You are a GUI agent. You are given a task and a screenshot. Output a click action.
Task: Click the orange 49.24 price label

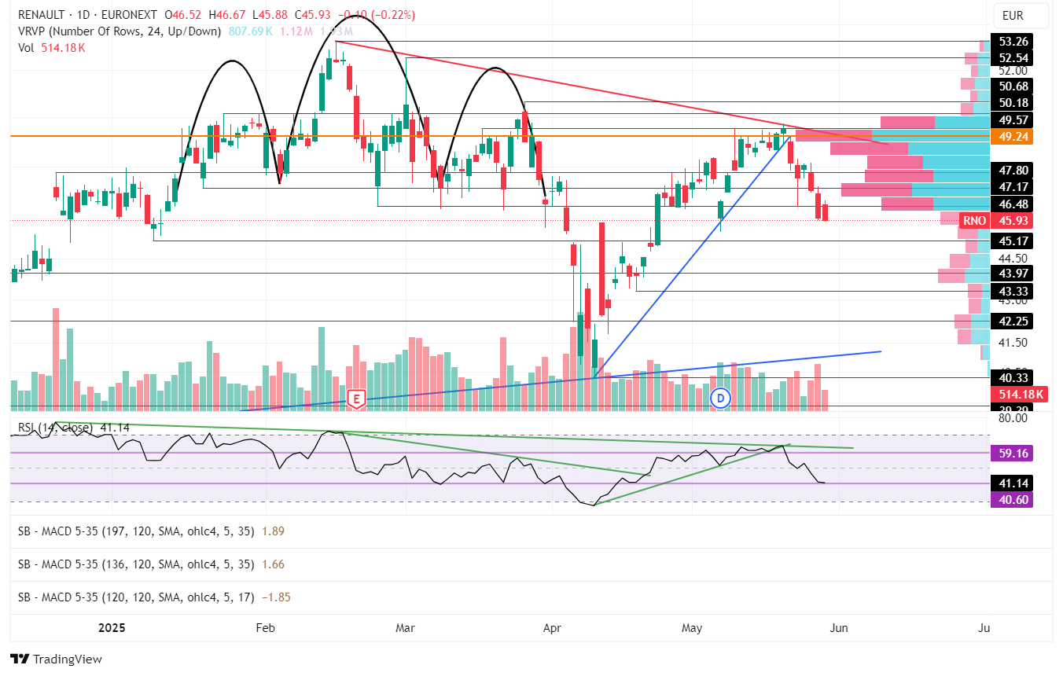[x=1013, y=137]
